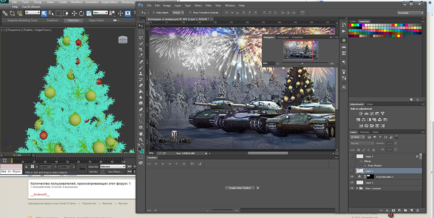Add a Color Balance adjustment
The image size is (434, 218).
coord(363,120)
